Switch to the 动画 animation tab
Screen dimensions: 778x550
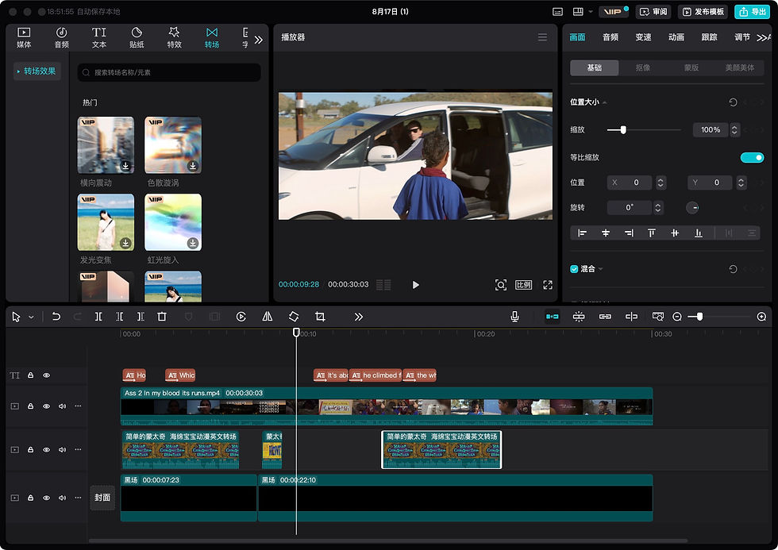pyautogui.click(x=676, y=37)
